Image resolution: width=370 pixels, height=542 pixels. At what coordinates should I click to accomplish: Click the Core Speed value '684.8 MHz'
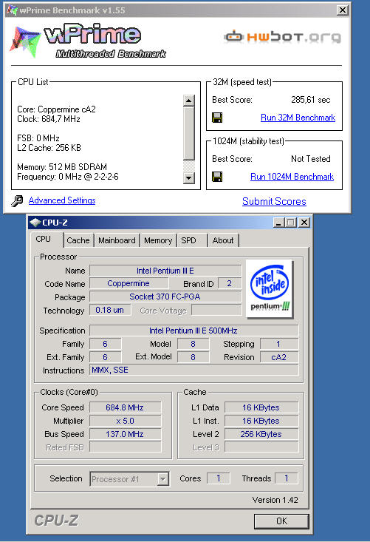coord(125,407)
